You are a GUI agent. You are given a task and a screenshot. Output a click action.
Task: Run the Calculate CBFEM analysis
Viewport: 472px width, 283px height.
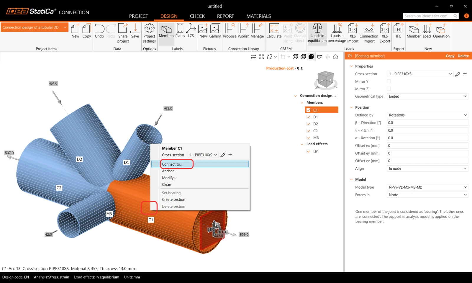point(274,31)
